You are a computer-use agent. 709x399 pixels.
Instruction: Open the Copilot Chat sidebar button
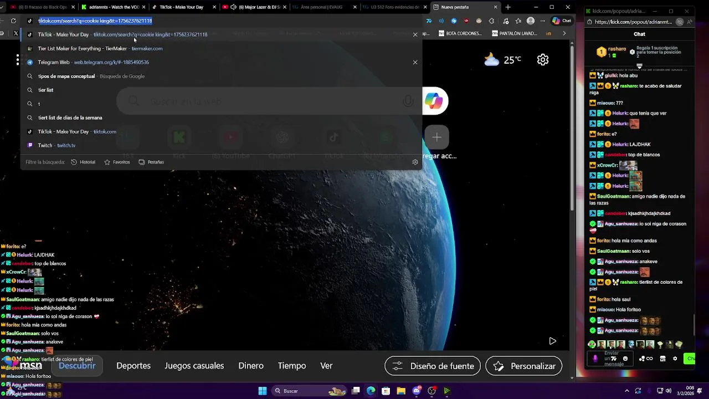click(x=562, y=21)
